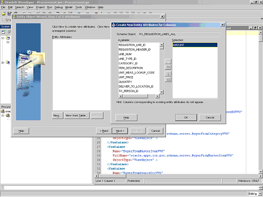This screenshot has width=263, height=197.
Task: Move selected column to Selected list
Action: click(x=168, y=62)
